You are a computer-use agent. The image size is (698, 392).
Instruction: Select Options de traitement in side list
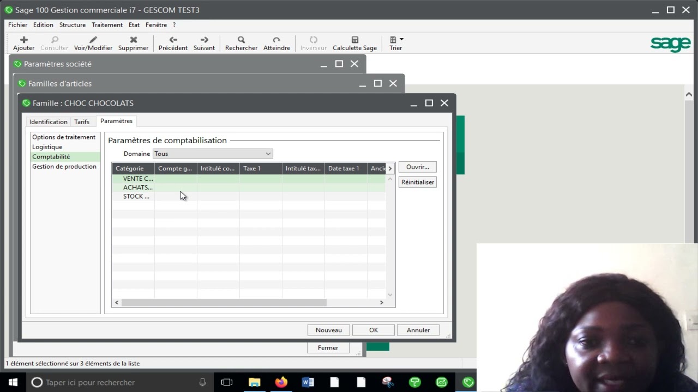(x=64, y=137)
